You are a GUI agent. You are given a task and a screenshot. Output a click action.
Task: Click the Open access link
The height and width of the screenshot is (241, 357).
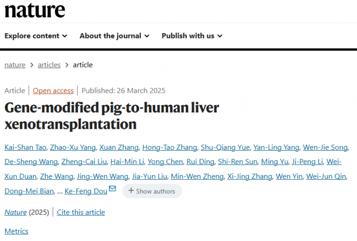pos(53,91)
